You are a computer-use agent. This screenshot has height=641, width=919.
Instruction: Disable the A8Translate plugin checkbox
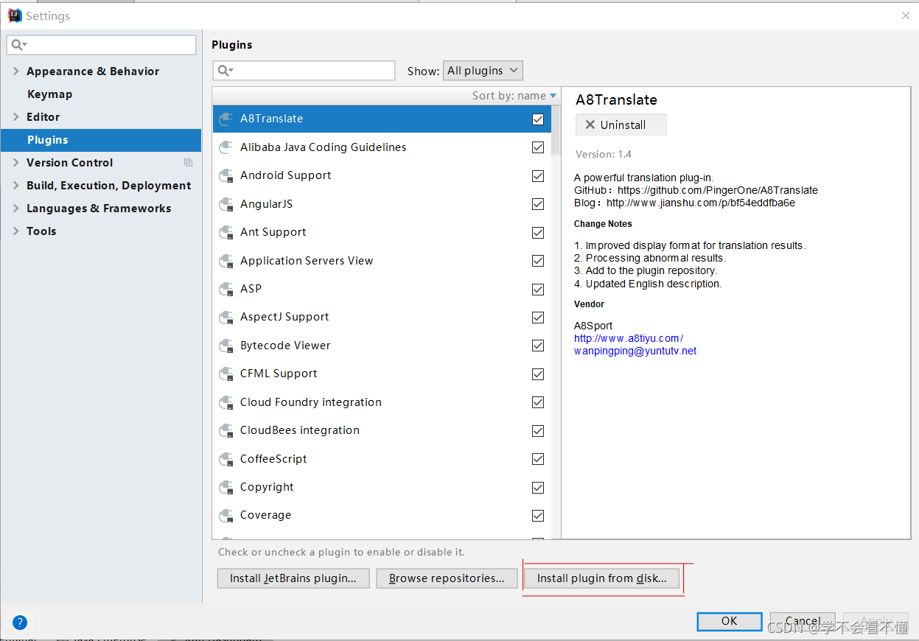point(538,119)
